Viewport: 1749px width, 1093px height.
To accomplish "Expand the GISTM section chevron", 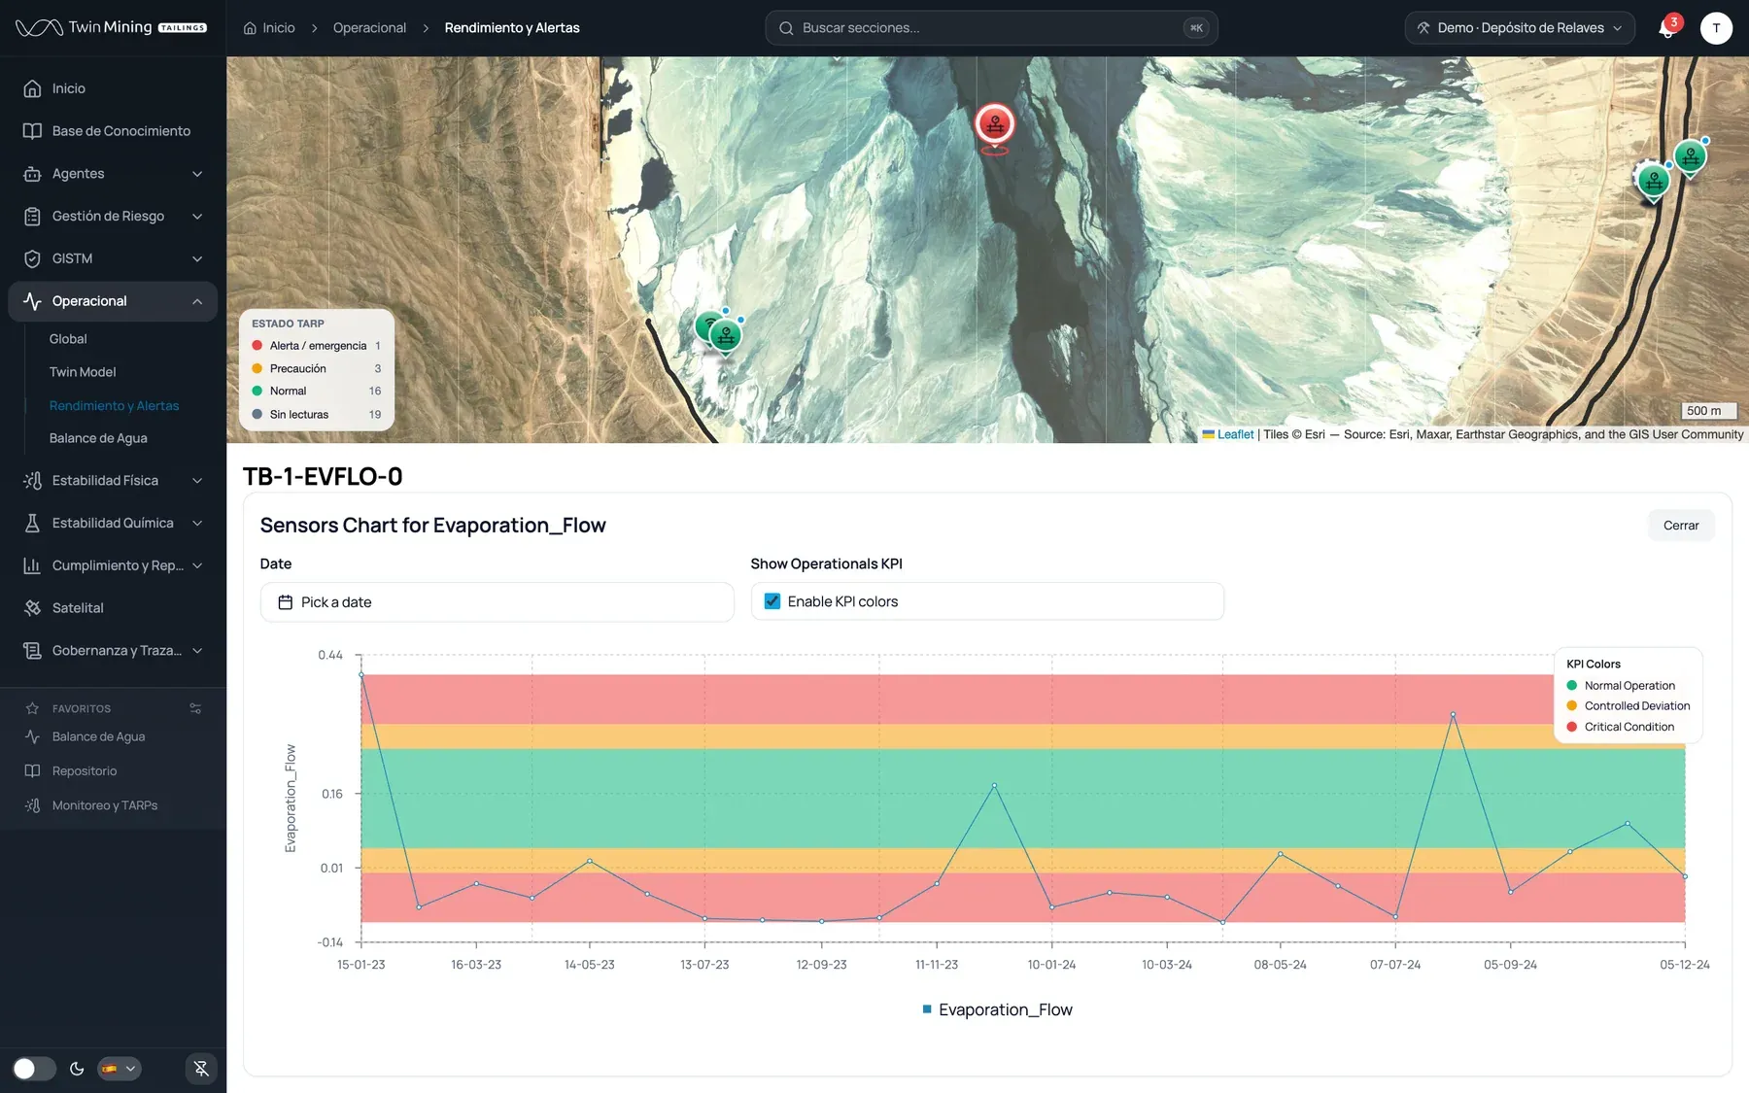I will pyautogui.click(x=197, y=258).
